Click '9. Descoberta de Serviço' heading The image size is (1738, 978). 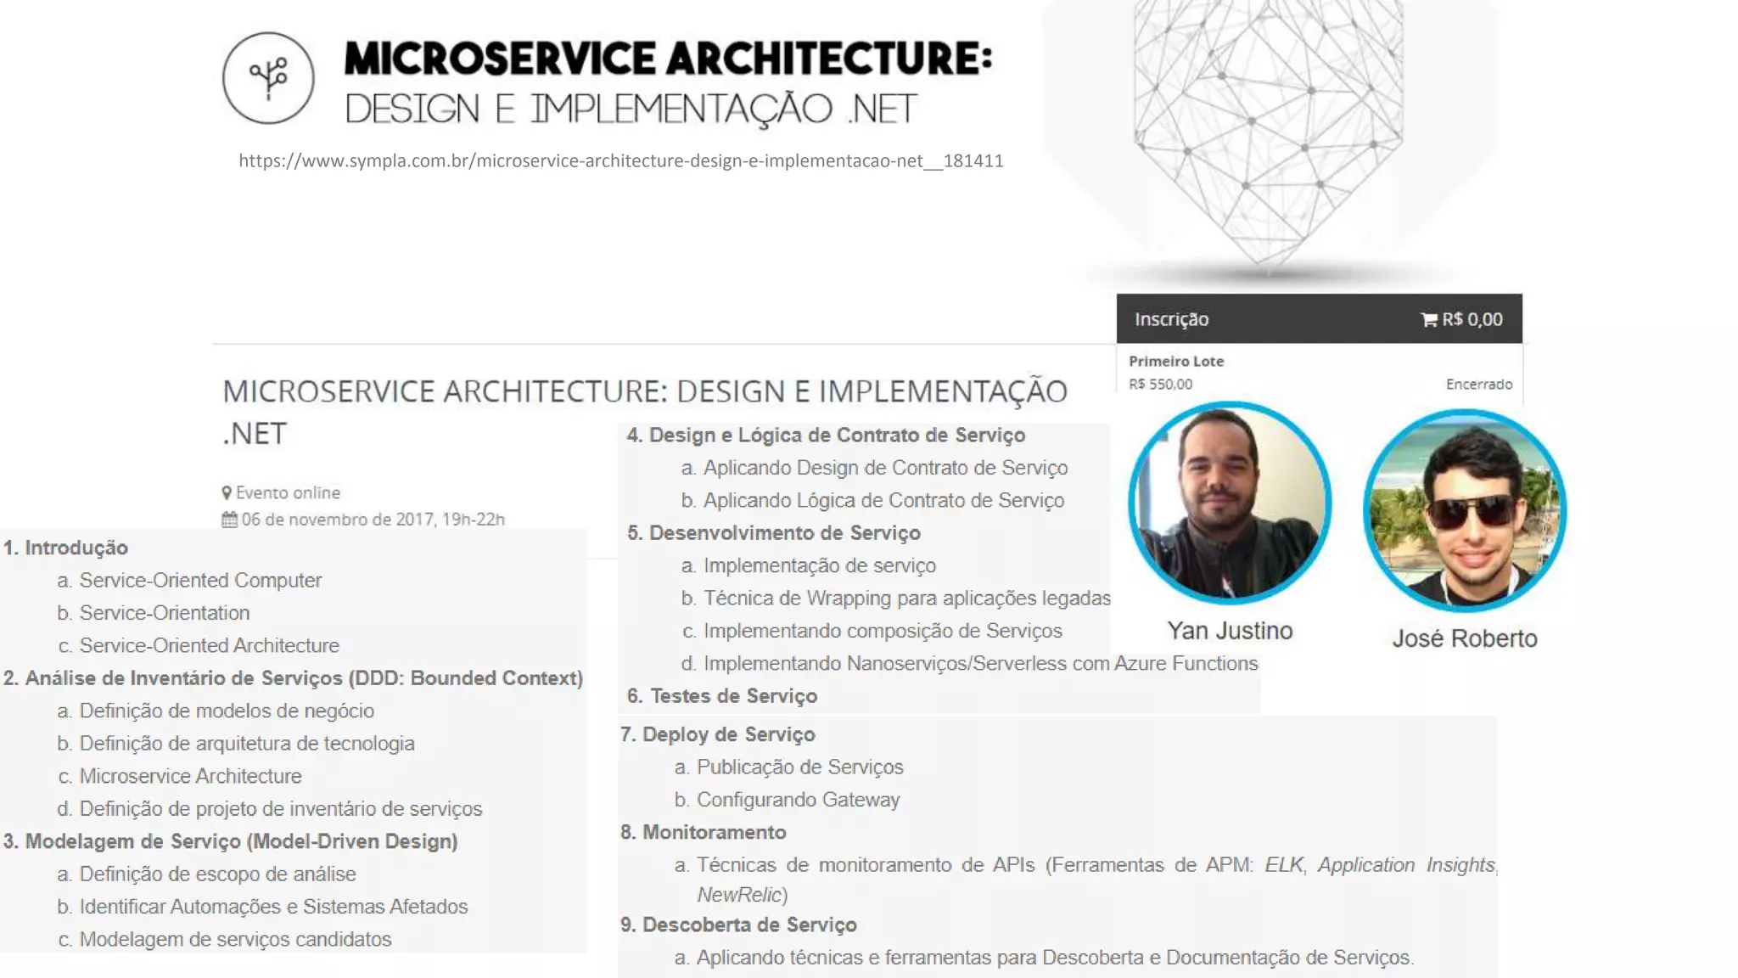coord(738,925)
